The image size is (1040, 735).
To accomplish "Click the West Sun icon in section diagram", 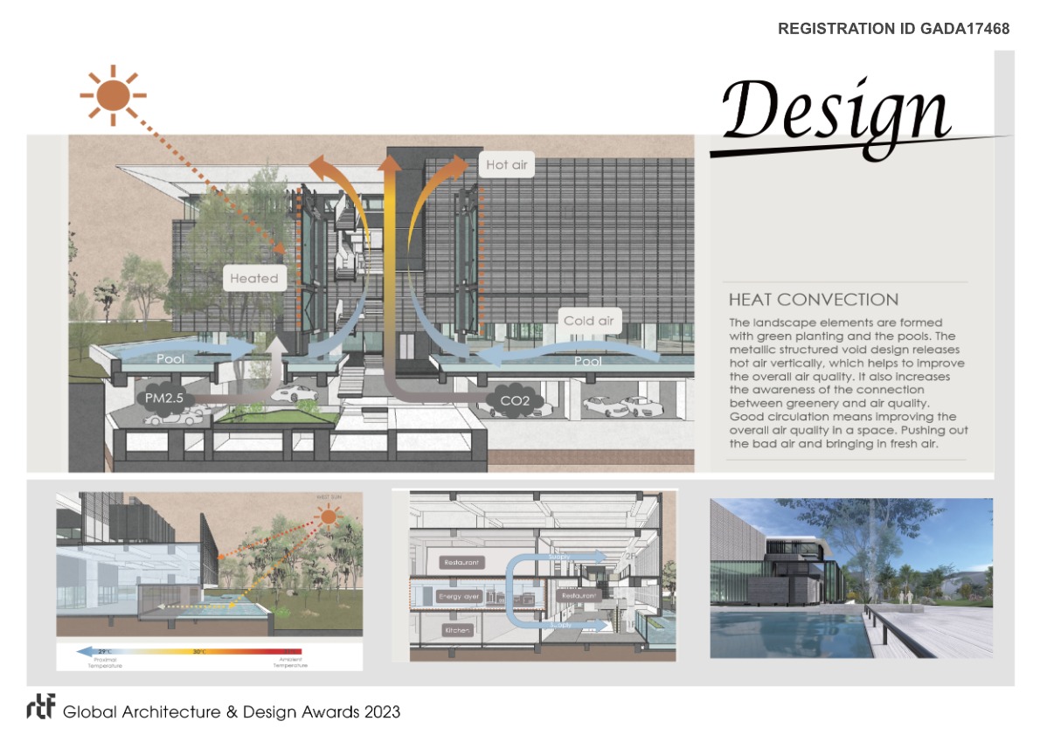I will pyautogui.click(x=329, y=517).
